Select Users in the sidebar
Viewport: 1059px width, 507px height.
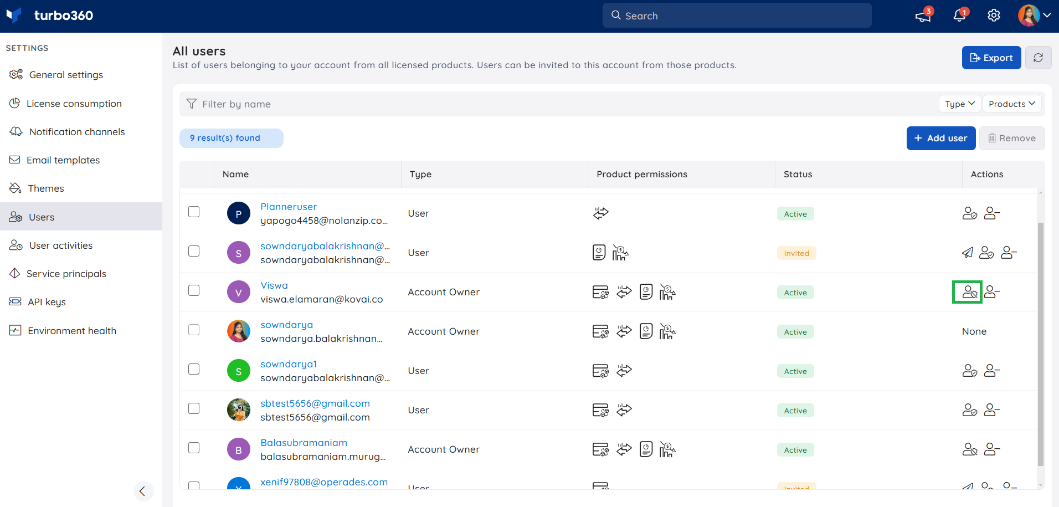(x=81, y=217)
